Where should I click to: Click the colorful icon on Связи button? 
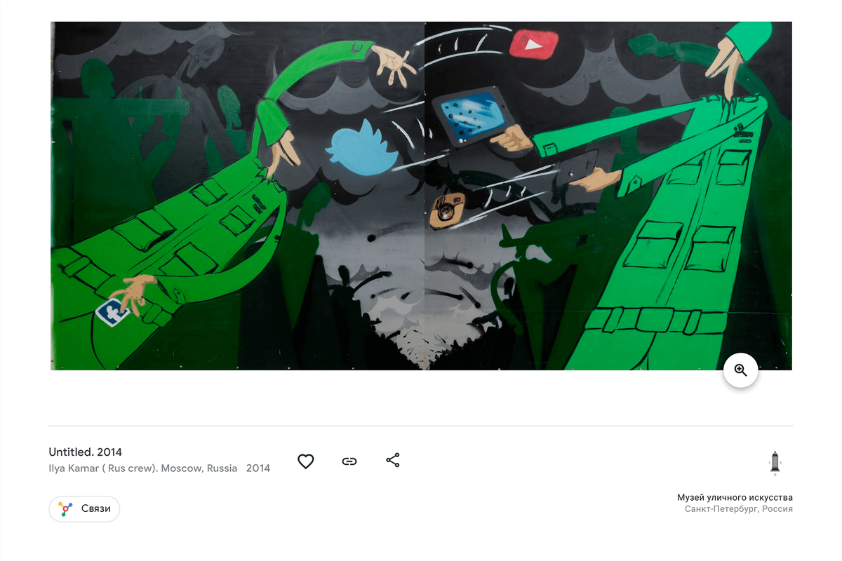point(65,509)
